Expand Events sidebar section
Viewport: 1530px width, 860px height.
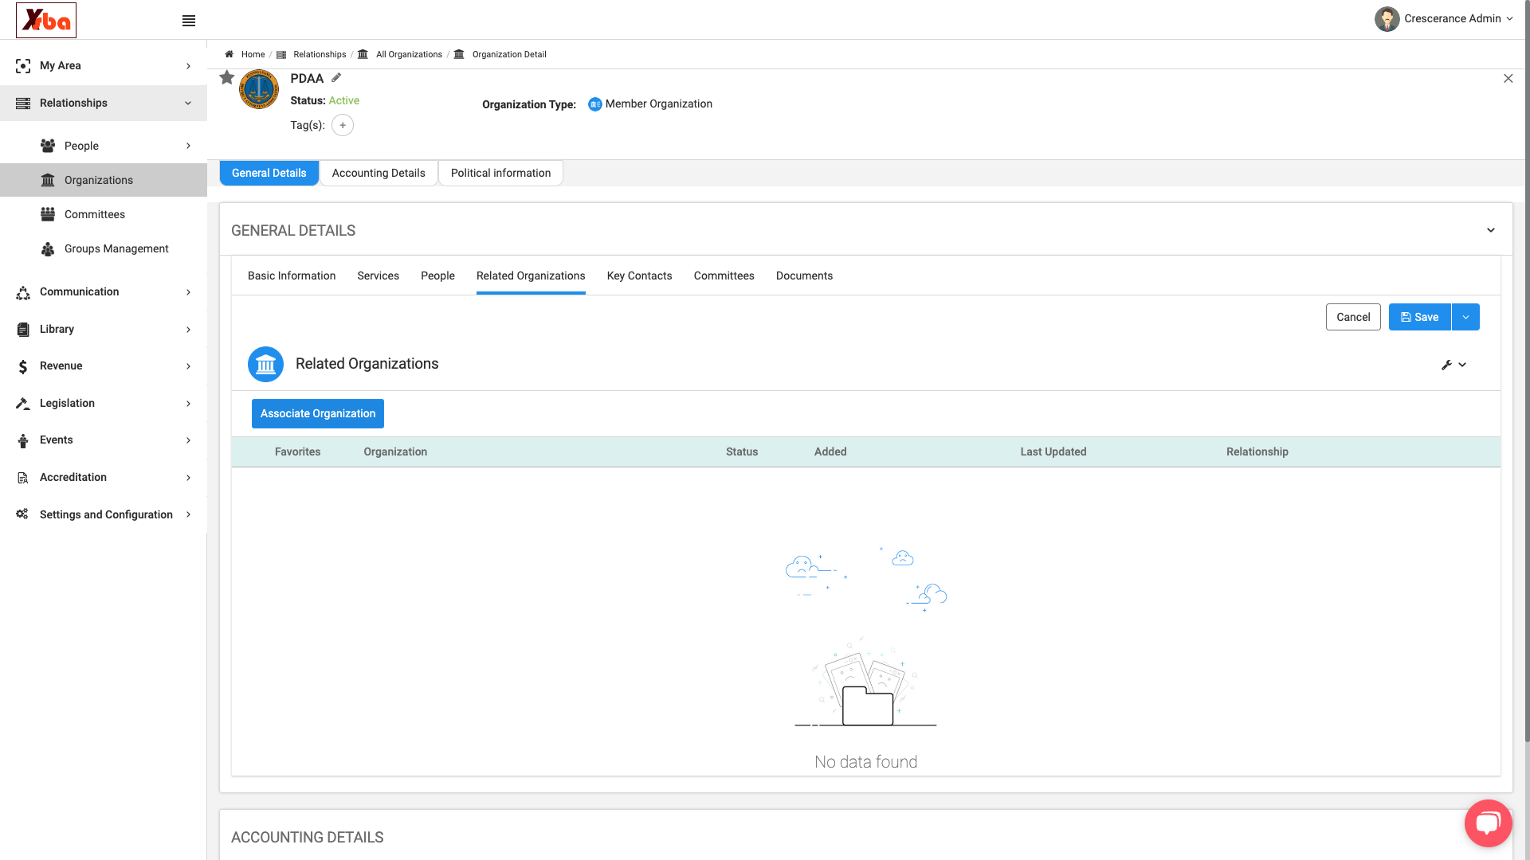coord(104,440)
